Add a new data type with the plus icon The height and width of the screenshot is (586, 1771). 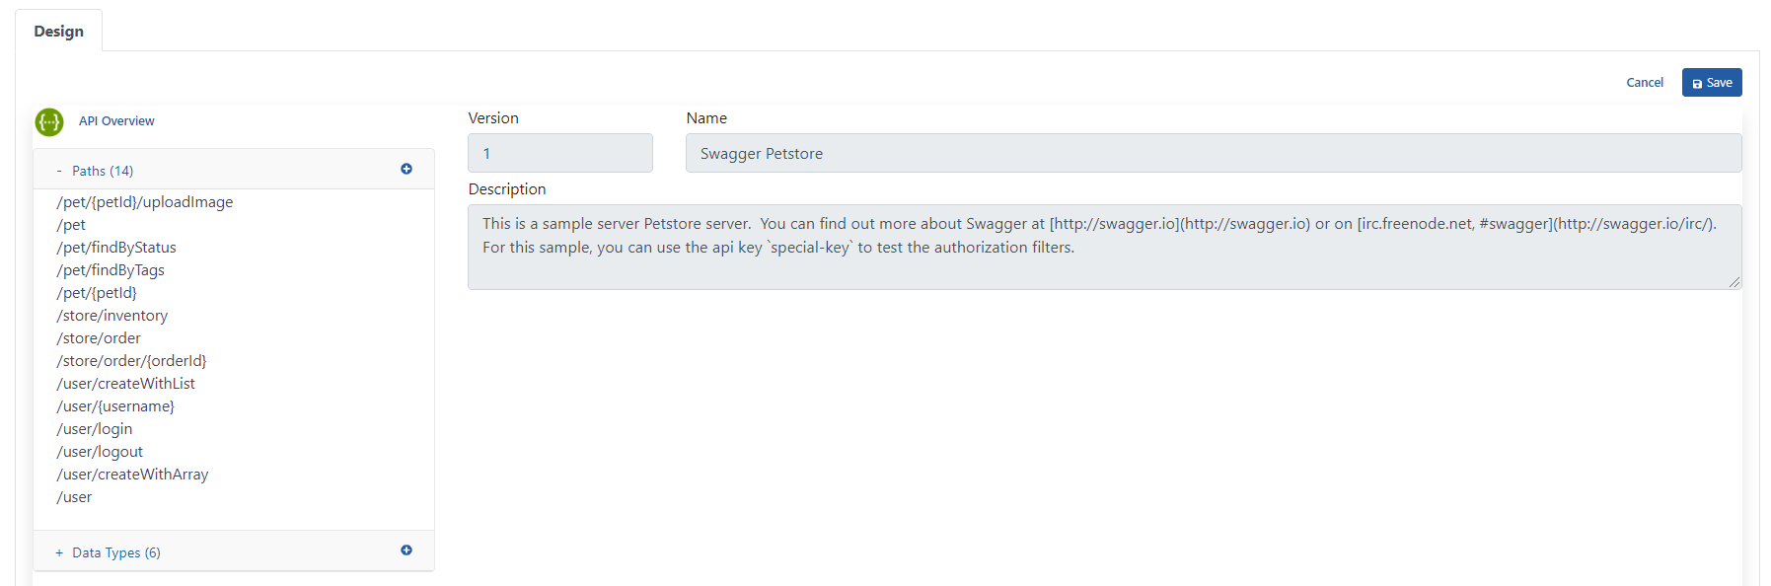point(406,550)
